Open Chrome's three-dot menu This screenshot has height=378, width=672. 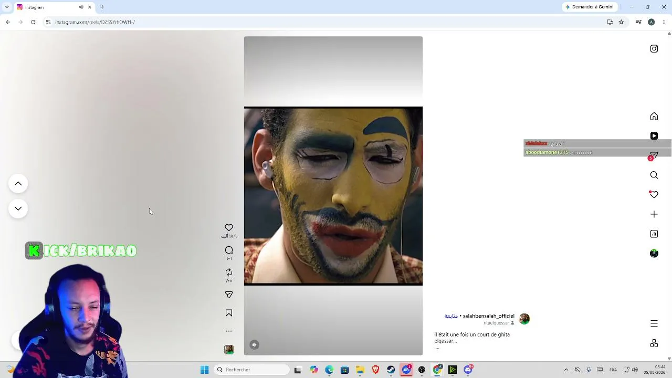[664, 22]
